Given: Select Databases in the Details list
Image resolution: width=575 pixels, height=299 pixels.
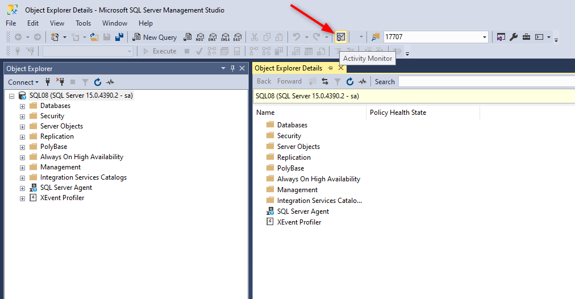Looking at the screenshot, I should [x=292, y=125].
